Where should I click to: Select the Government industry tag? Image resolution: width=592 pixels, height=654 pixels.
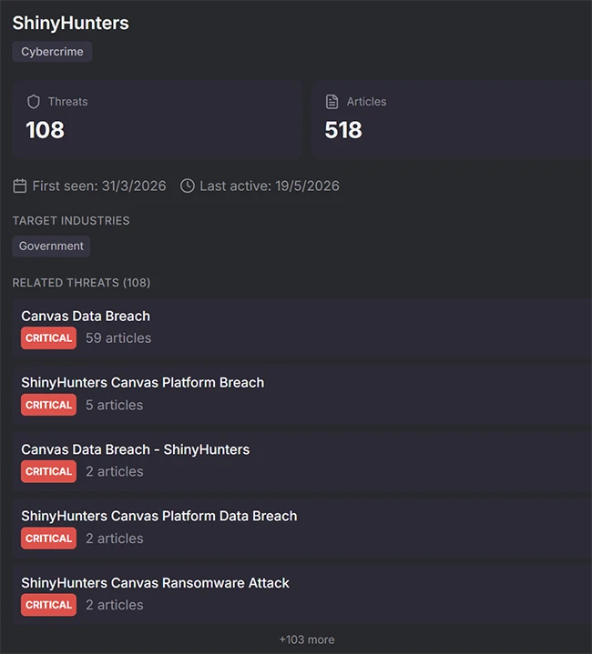(51, 247)
